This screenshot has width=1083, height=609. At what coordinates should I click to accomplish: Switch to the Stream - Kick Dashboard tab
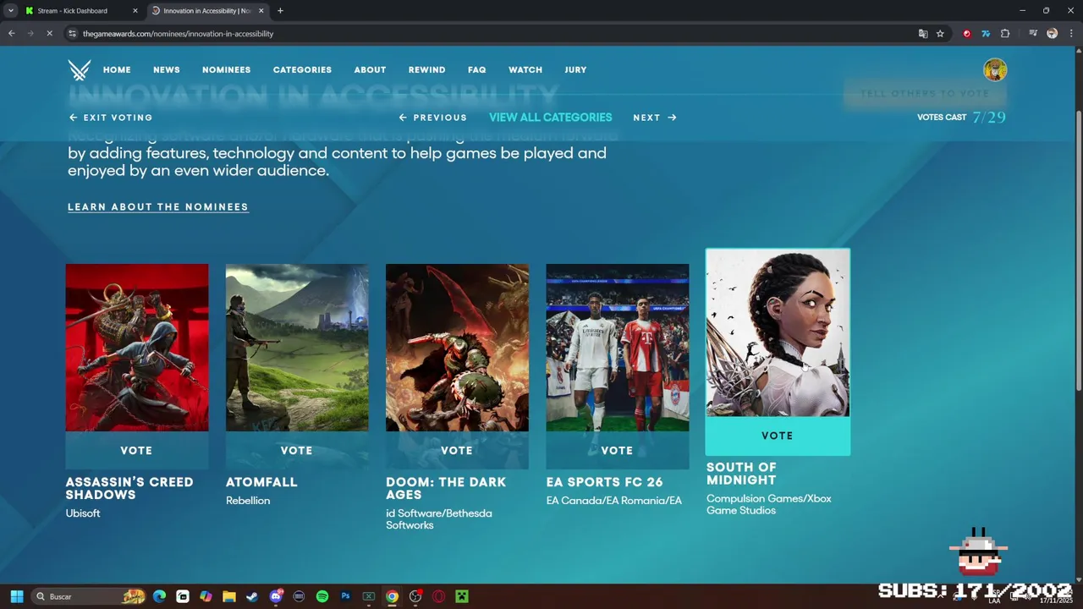tap(81, 11)
